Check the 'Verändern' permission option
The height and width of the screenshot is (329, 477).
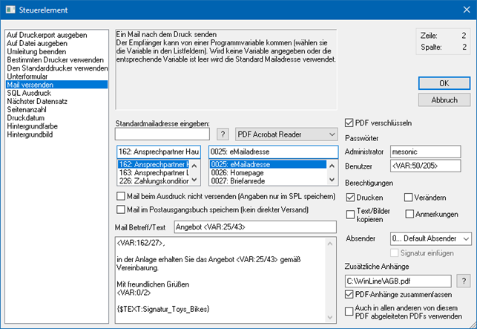click(x=409, y=197)
